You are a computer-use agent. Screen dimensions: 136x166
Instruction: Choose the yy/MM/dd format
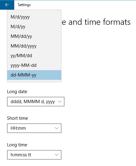pyautogui.click(x=34, y=56)
